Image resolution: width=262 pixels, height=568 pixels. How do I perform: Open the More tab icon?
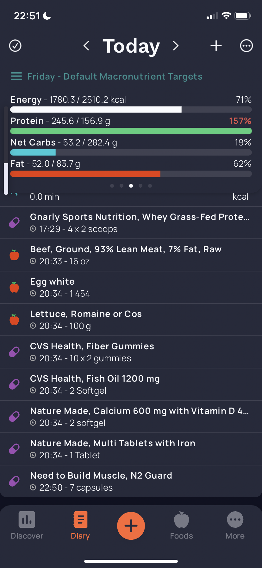235,520
